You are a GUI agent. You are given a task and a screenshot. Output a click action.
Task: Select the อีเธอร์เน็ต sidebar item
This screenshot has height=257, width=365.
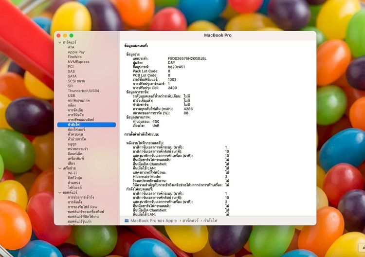pyautogui.click(x=75, y=154)
